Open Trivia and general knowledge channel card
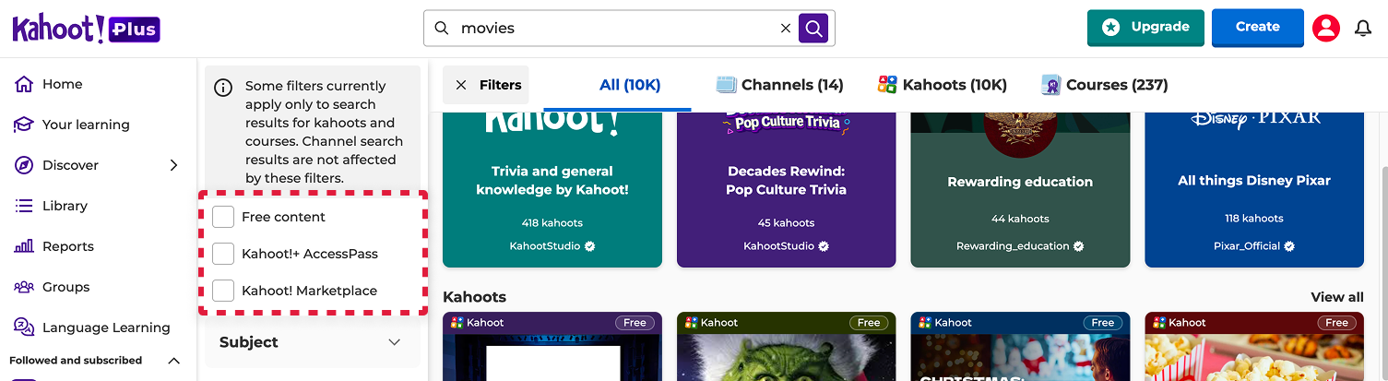 click(x=552, y=190)
